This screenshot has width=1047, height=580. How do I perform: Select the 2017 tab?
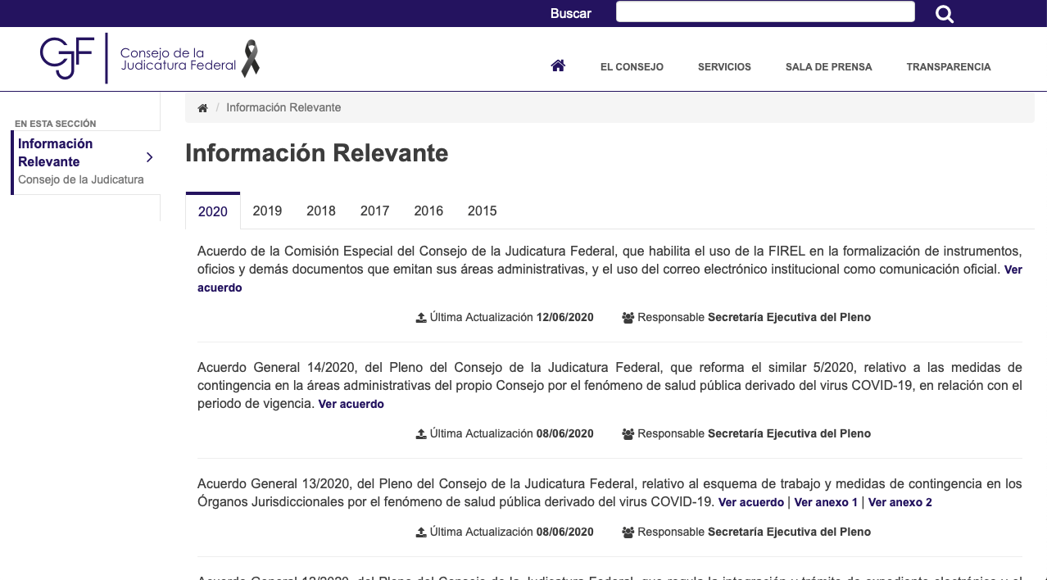click(374, 211)
